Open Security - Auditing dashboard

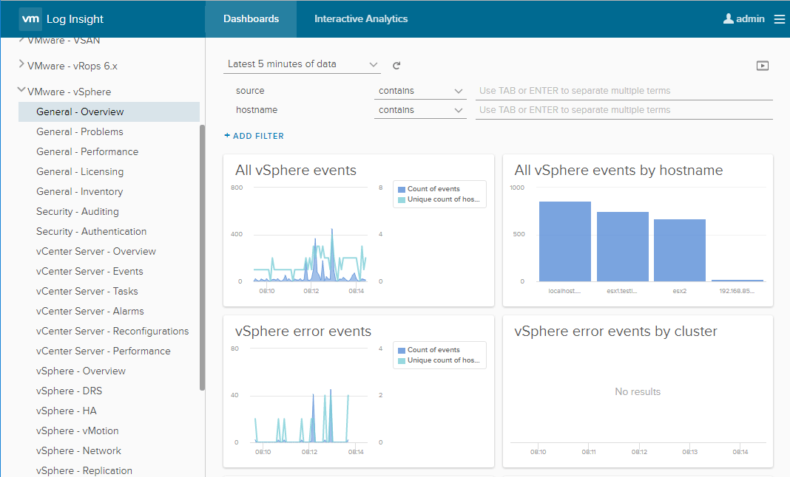(78, 211)
